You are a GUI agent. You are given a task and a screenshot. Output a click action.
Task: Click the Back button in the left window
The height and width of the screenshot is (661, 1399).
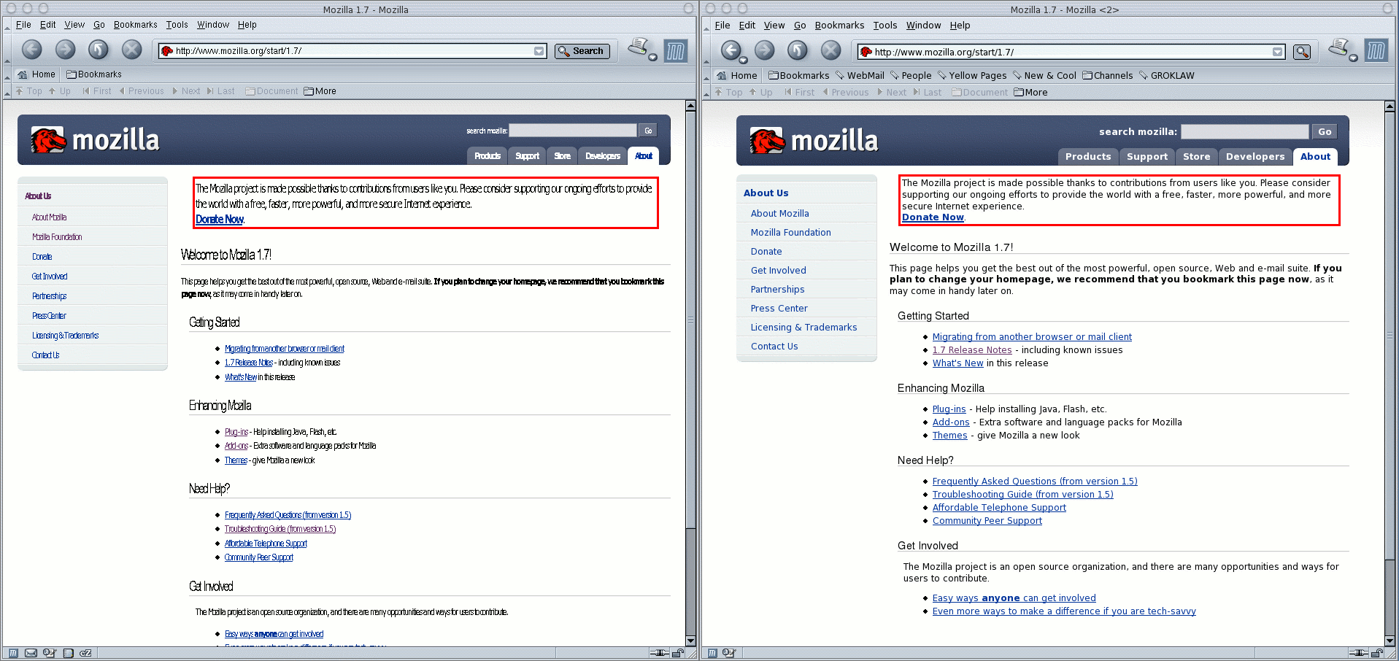(x=31, y=50)
